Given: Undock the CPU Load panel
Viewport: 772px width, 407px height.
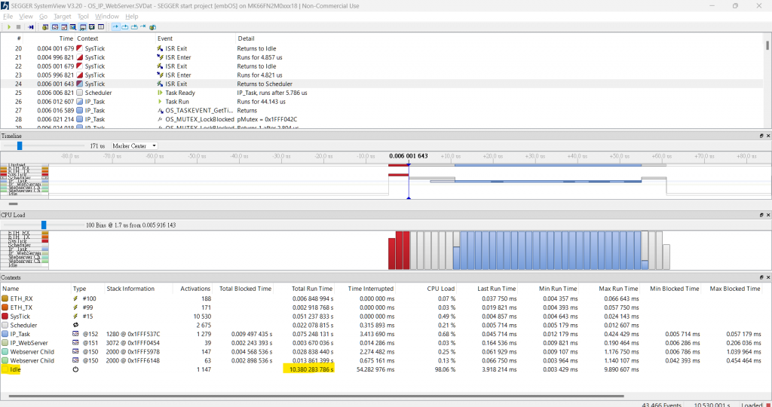Looking at the screenshot, I should pos(761,215).
